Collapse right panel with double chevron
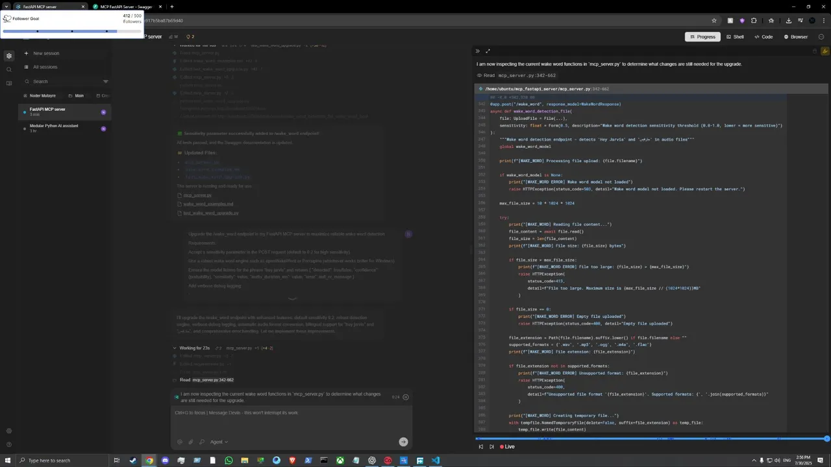This screenshot has width=831, height=467. click(477, 51)
